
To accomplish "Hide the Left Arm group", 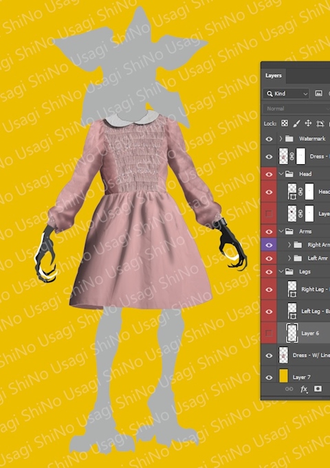I will (269, 258).
